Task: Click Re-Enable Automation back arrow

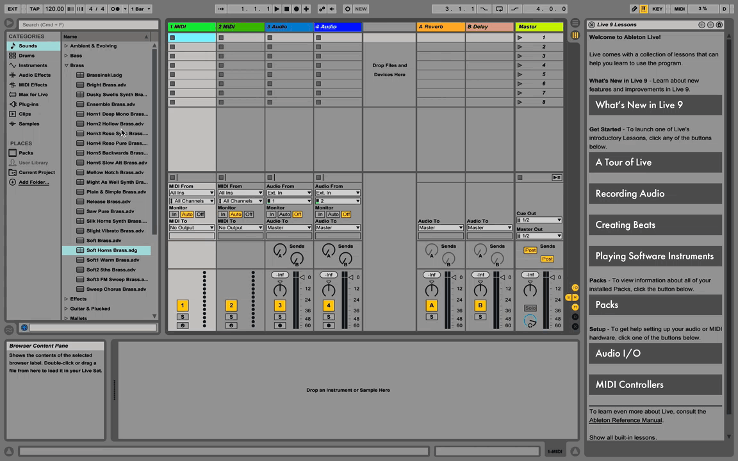Action: coord(332,9)
